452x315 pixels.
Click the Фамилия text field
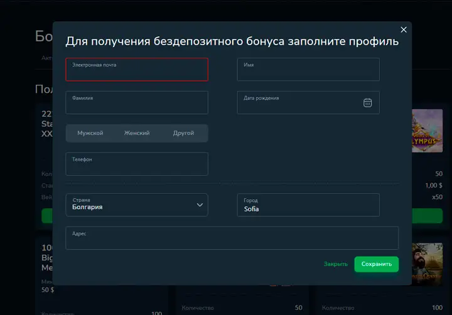tap(137, 103)
